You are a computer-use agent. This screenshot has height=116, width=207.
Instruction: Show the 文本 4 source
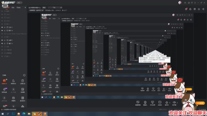coord(2,14)
